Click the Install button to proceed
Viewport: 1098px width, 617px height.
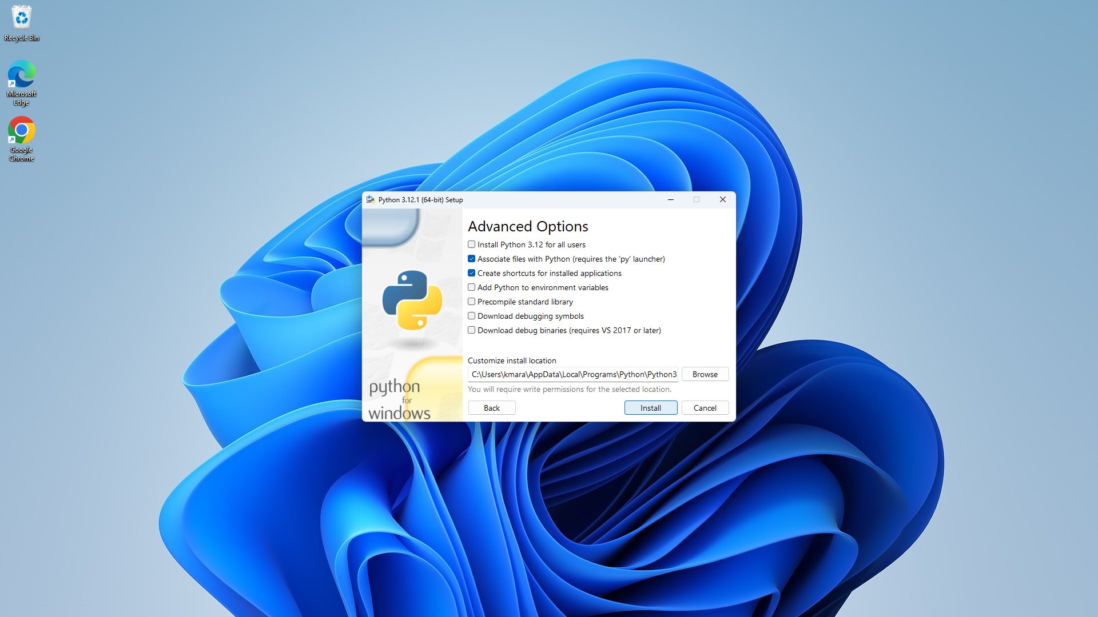tap(650, 407)
